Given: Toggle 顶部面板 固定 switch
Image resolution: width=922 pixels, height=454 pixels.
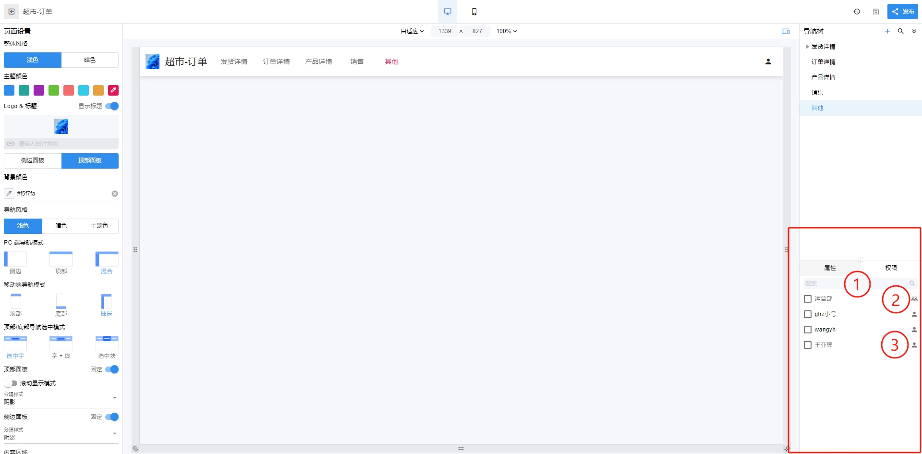Looking at the screenshot, I should (112, 369).
